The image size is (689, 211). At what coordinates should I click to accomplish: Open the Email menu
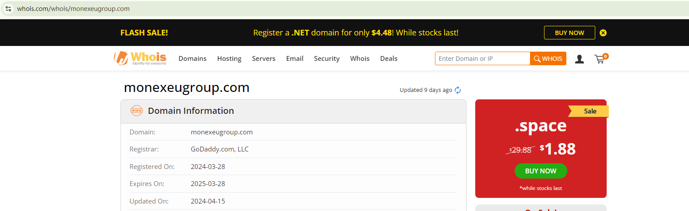pyautogui.click(x=295, y=59)
